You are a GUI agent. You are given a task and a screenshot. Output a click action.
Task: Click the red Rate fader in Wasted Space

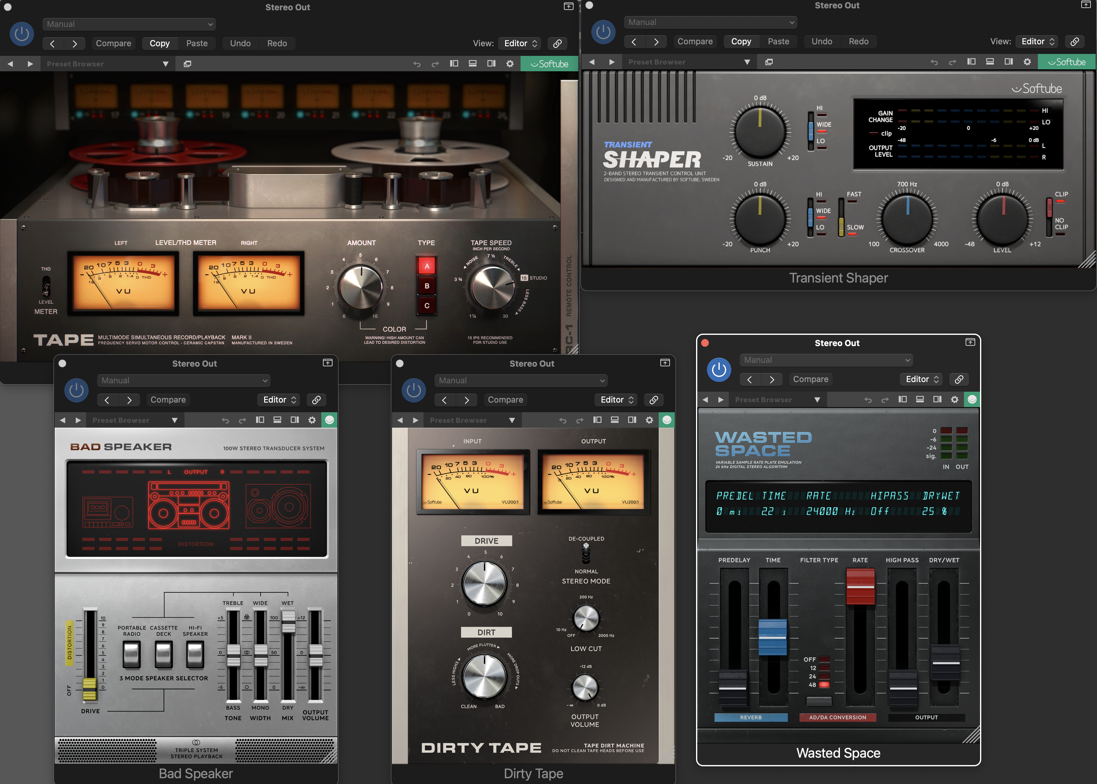click(x=860, y=587)
